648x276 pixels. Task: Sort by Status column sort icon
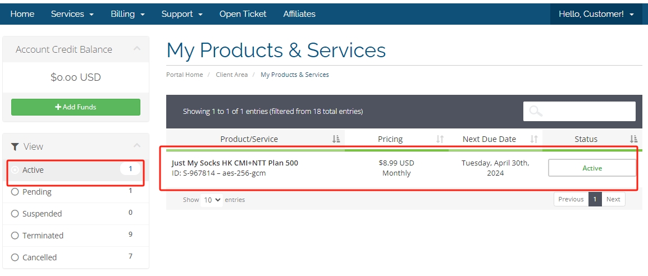click(634, 139)
